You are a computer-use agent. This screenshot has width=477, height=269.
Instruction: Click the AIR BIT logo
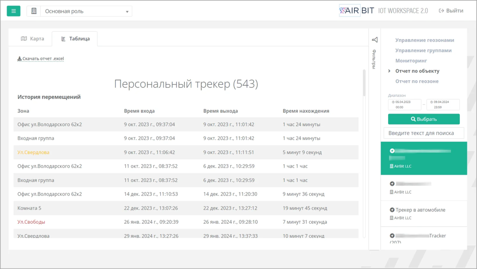pos(357,11)
